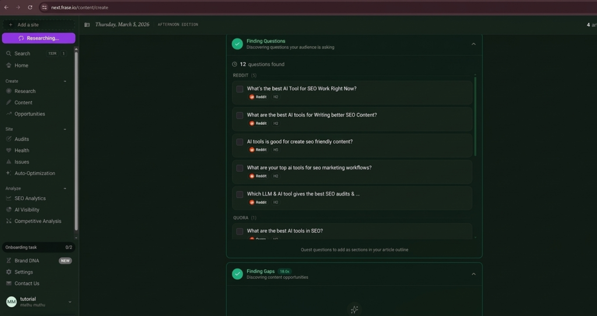Check 'top ai tools for seo marketing workflows' box
The image size is (597, 316).
click(x=240, y=168)
